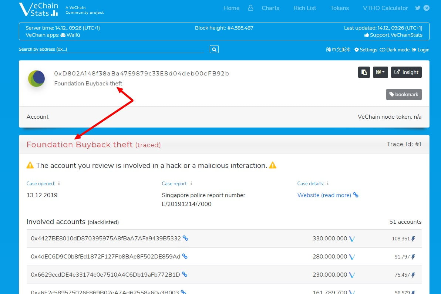The height and width of the screenshot is (294, 441).
Task: Click left warning triangle icon
Action: point(30,165)
